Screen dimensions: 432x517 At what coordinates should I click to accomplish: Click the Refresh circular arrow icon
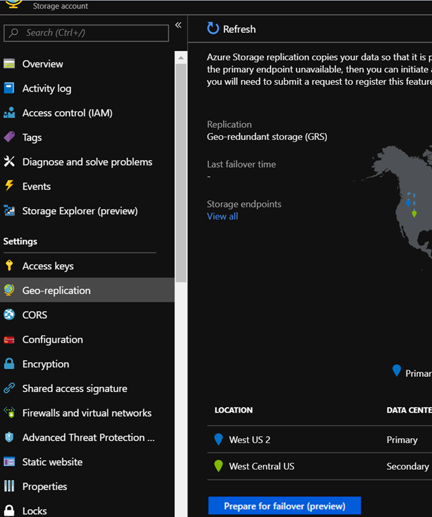(x=213, y=29)
